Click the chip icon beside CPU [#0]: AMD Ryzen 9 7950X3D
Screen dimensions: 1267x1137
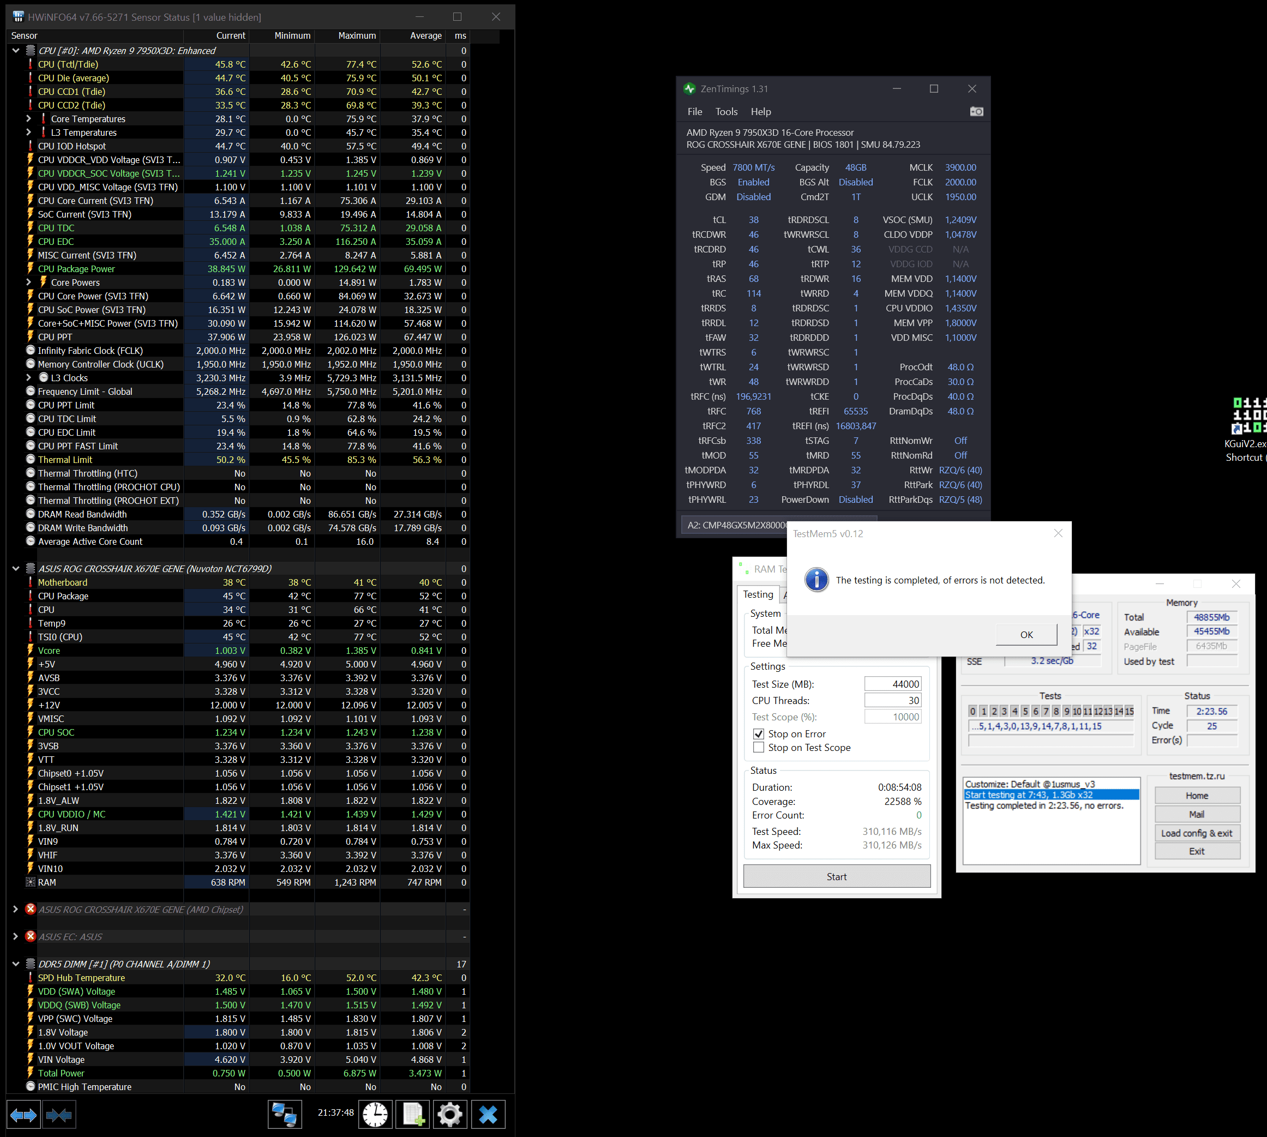pyautogui.click(x=30, y=50)
